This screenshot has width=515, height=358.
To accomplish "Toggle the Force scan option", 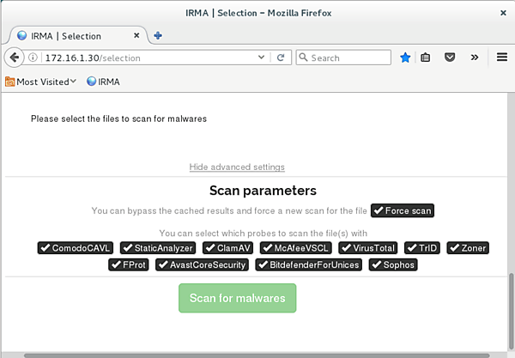I will 403,210.
